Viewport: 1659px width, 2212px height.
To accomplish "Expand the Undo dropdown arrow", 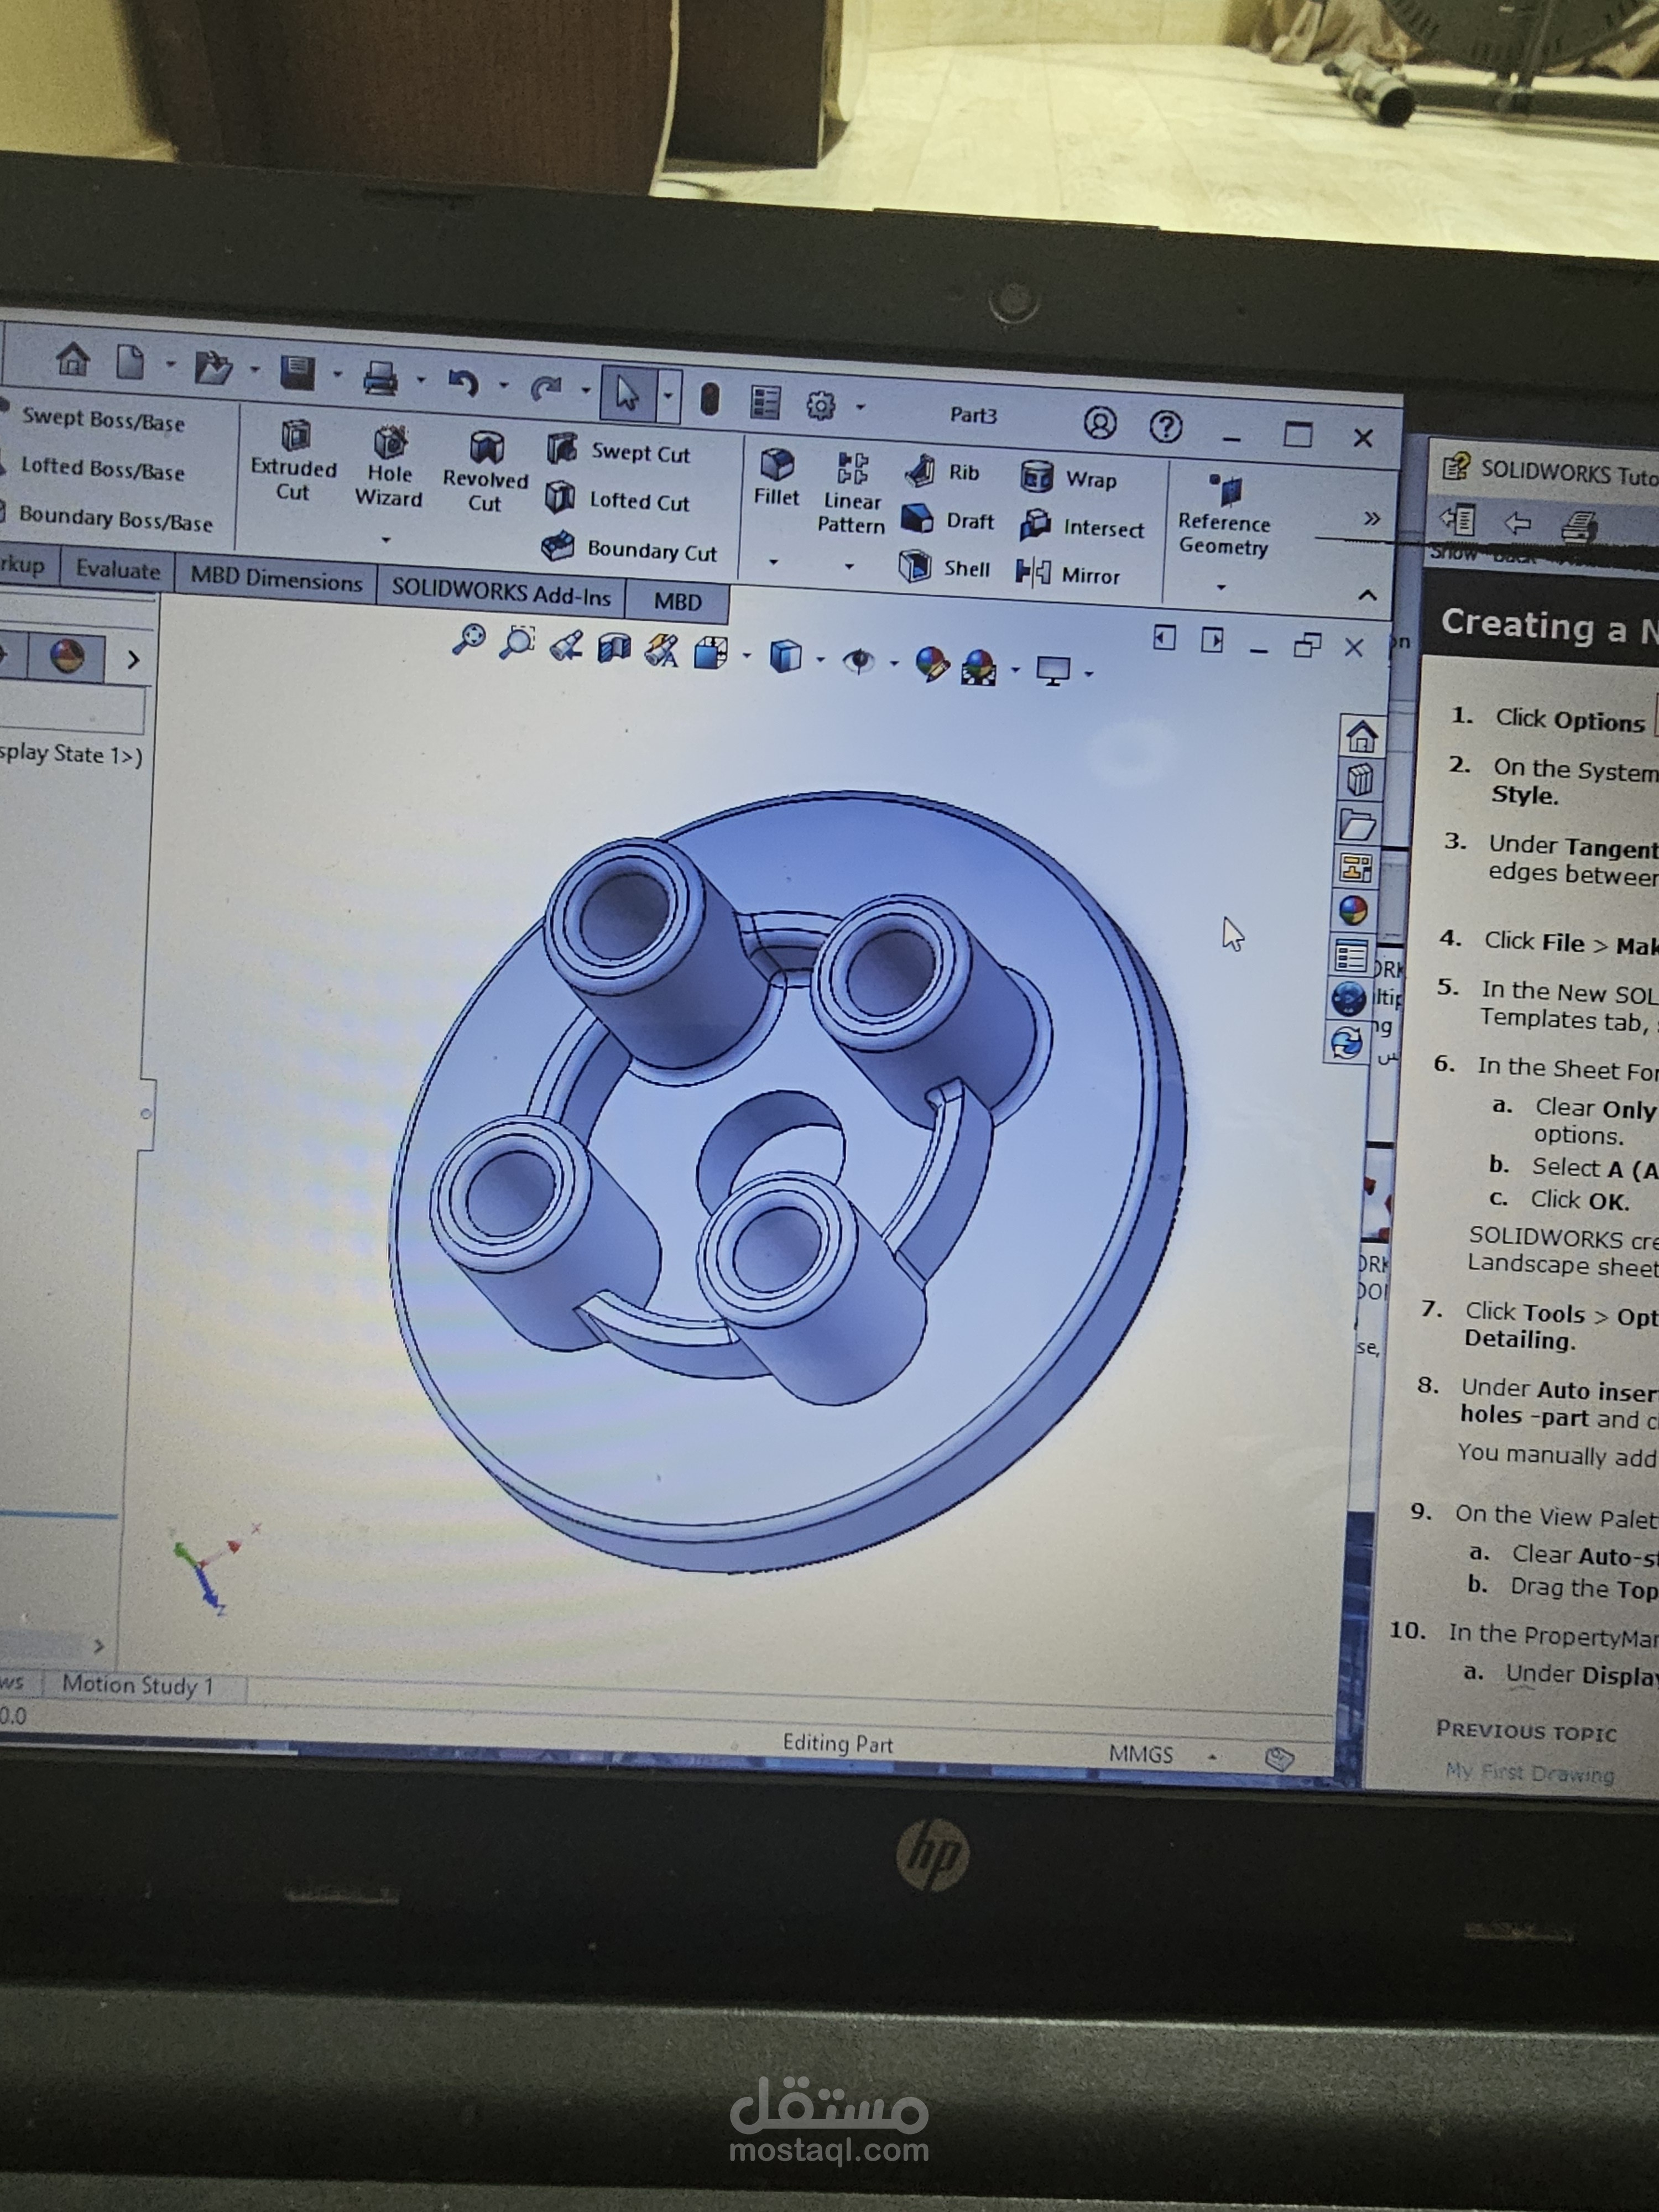I will point(503,385).
